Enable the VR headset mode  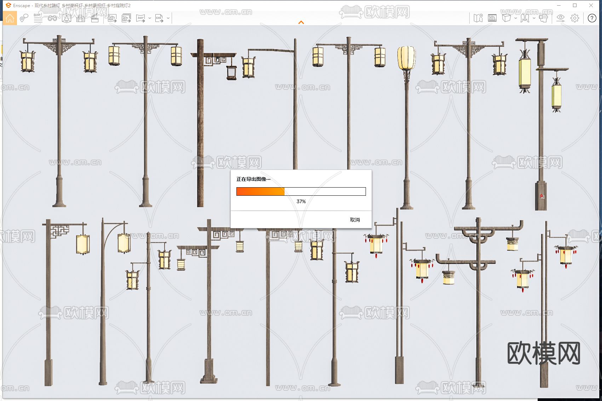point(543,18)
